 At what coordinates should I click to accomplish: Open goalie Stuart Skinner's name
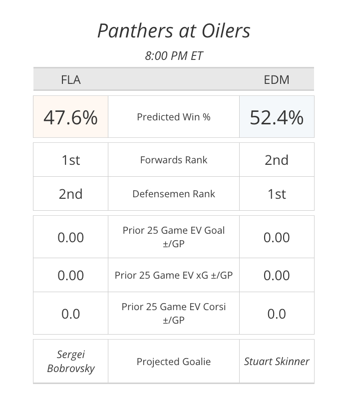pos(276,361)
